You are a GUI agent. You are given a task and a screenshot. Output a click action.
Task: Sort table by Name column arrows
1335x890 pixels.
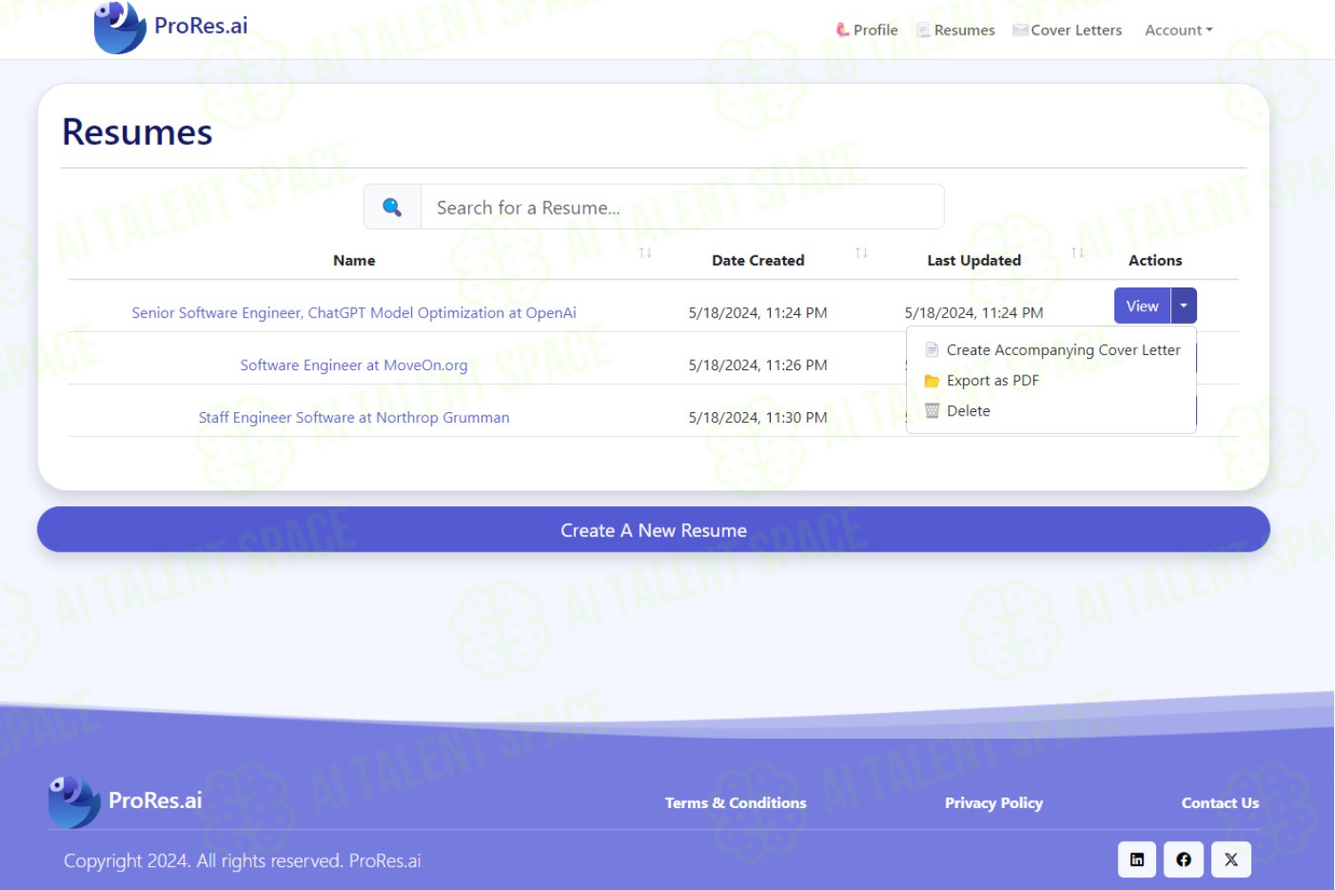pos(645,254)
